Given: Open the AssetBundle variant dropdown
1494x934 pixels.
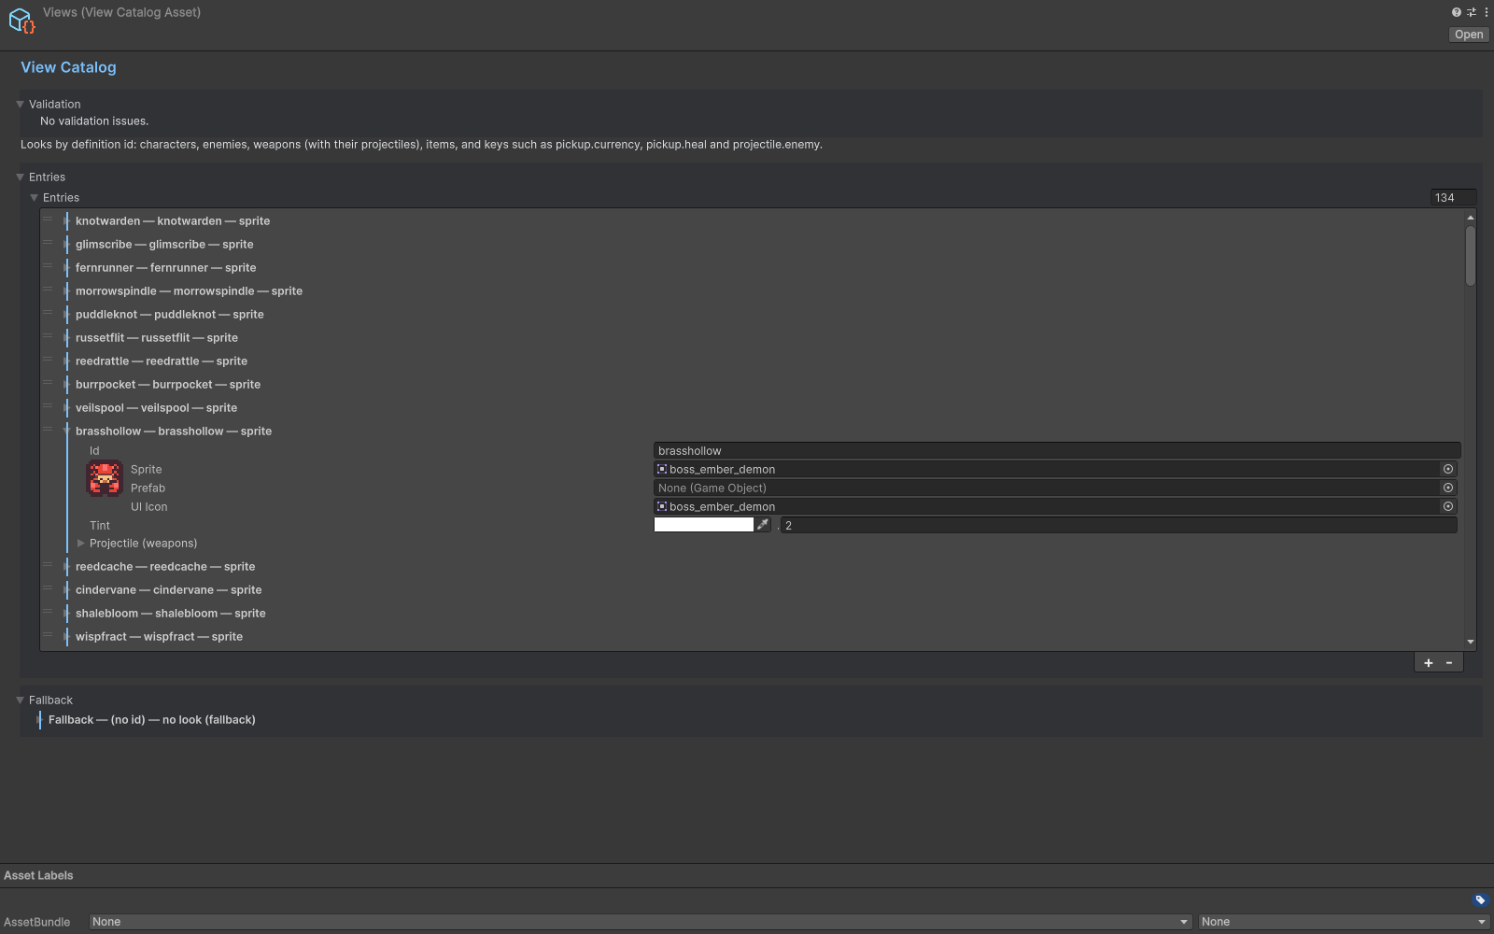Looking at the screenshot, I should coord(1344,922).
